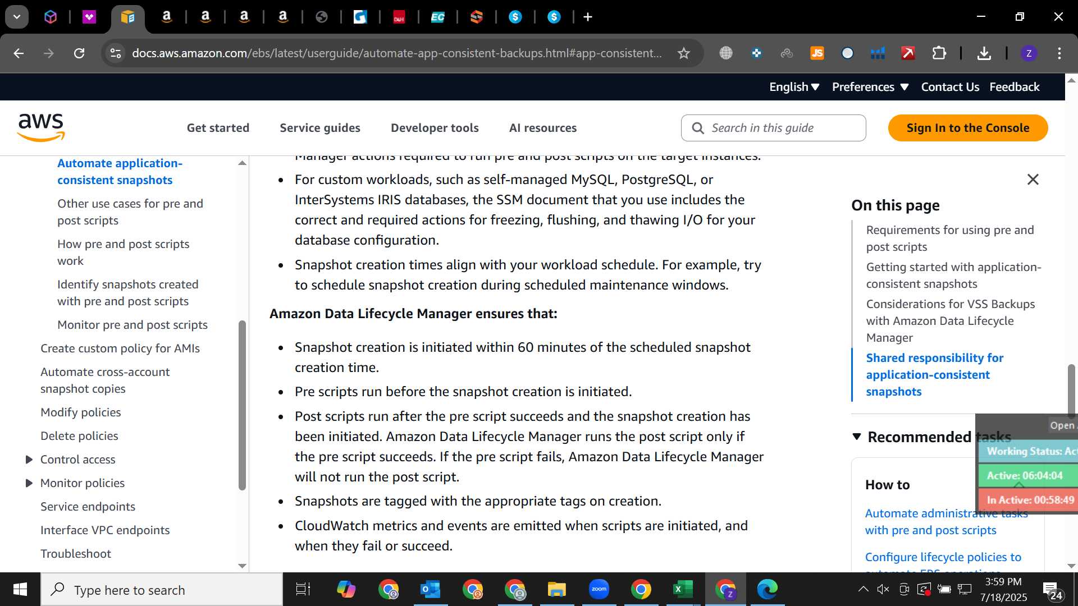Viewport: 1078px width, 606px height.
Task: Reload the current page
Action: [x=79, y=53]
